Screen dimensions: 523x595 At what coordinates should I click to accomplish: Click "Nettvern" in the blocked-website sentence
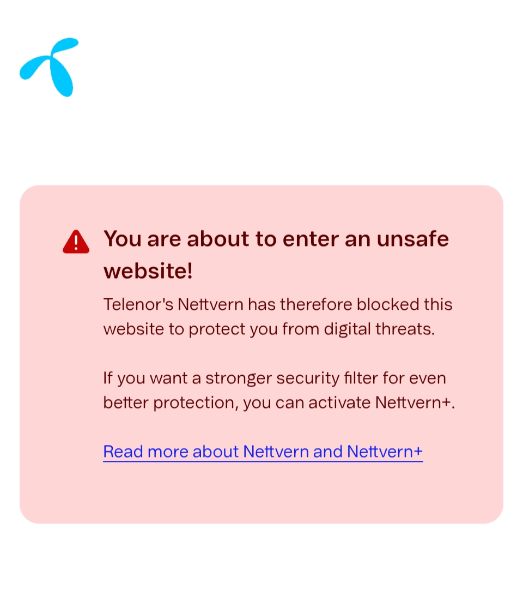210,304
